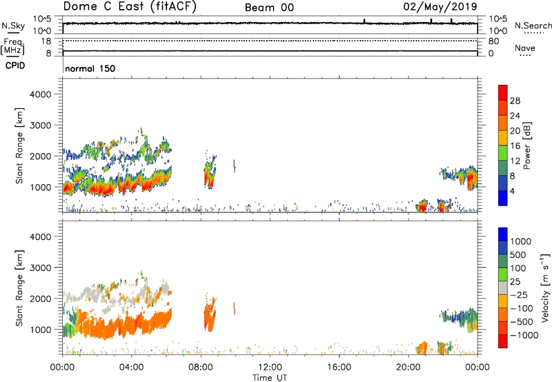Viewport: 552px width, 382px height.
Task: Click the gray -25 to 25 velocity segment
Action: 503,288
